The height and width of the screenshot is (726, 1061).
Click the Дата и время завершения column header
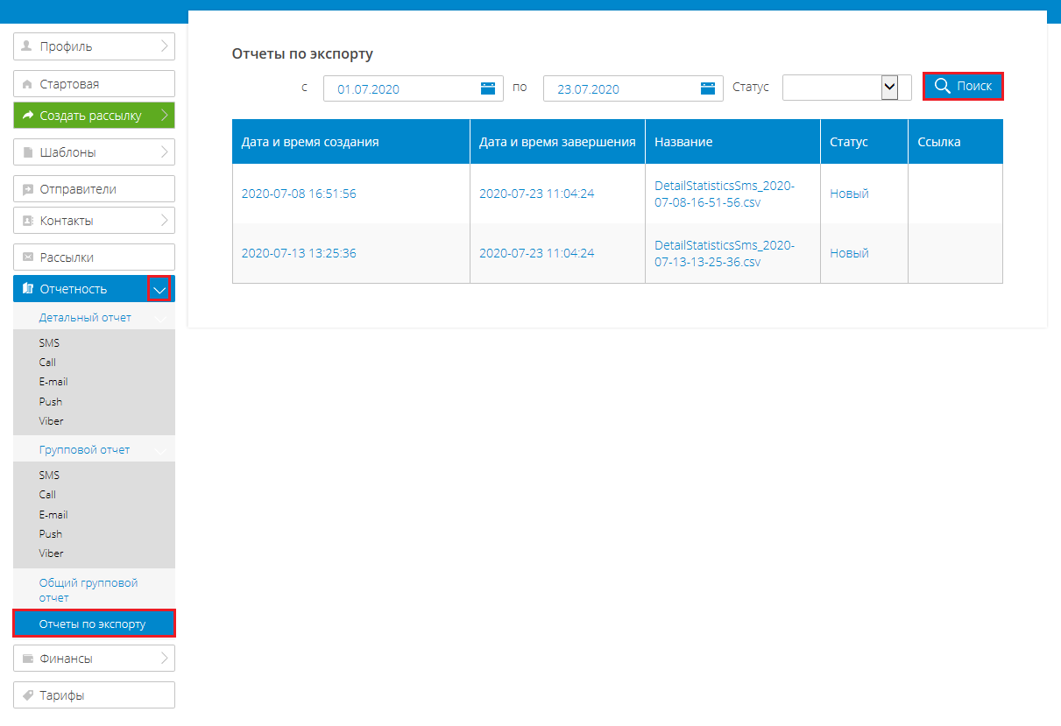[x=557, y=141]
